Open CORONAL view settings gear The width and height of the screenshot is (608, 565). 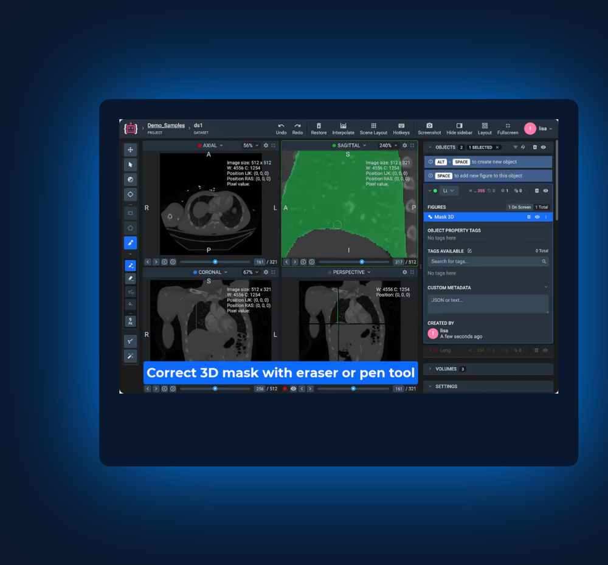(x=266, y=272)
